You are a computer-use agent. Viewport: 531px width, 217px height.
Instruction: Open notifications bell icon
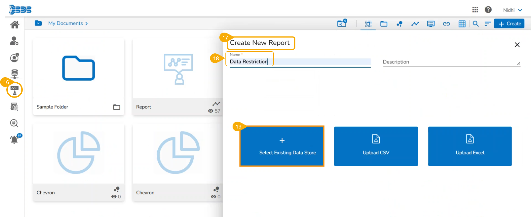point(14,140)
